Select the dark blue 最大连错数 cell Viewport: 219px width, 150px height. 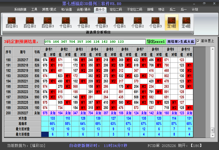[45, 134]
